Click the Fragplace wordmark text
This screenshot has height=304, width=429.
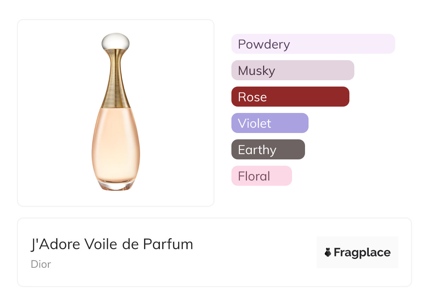[362, 252]
